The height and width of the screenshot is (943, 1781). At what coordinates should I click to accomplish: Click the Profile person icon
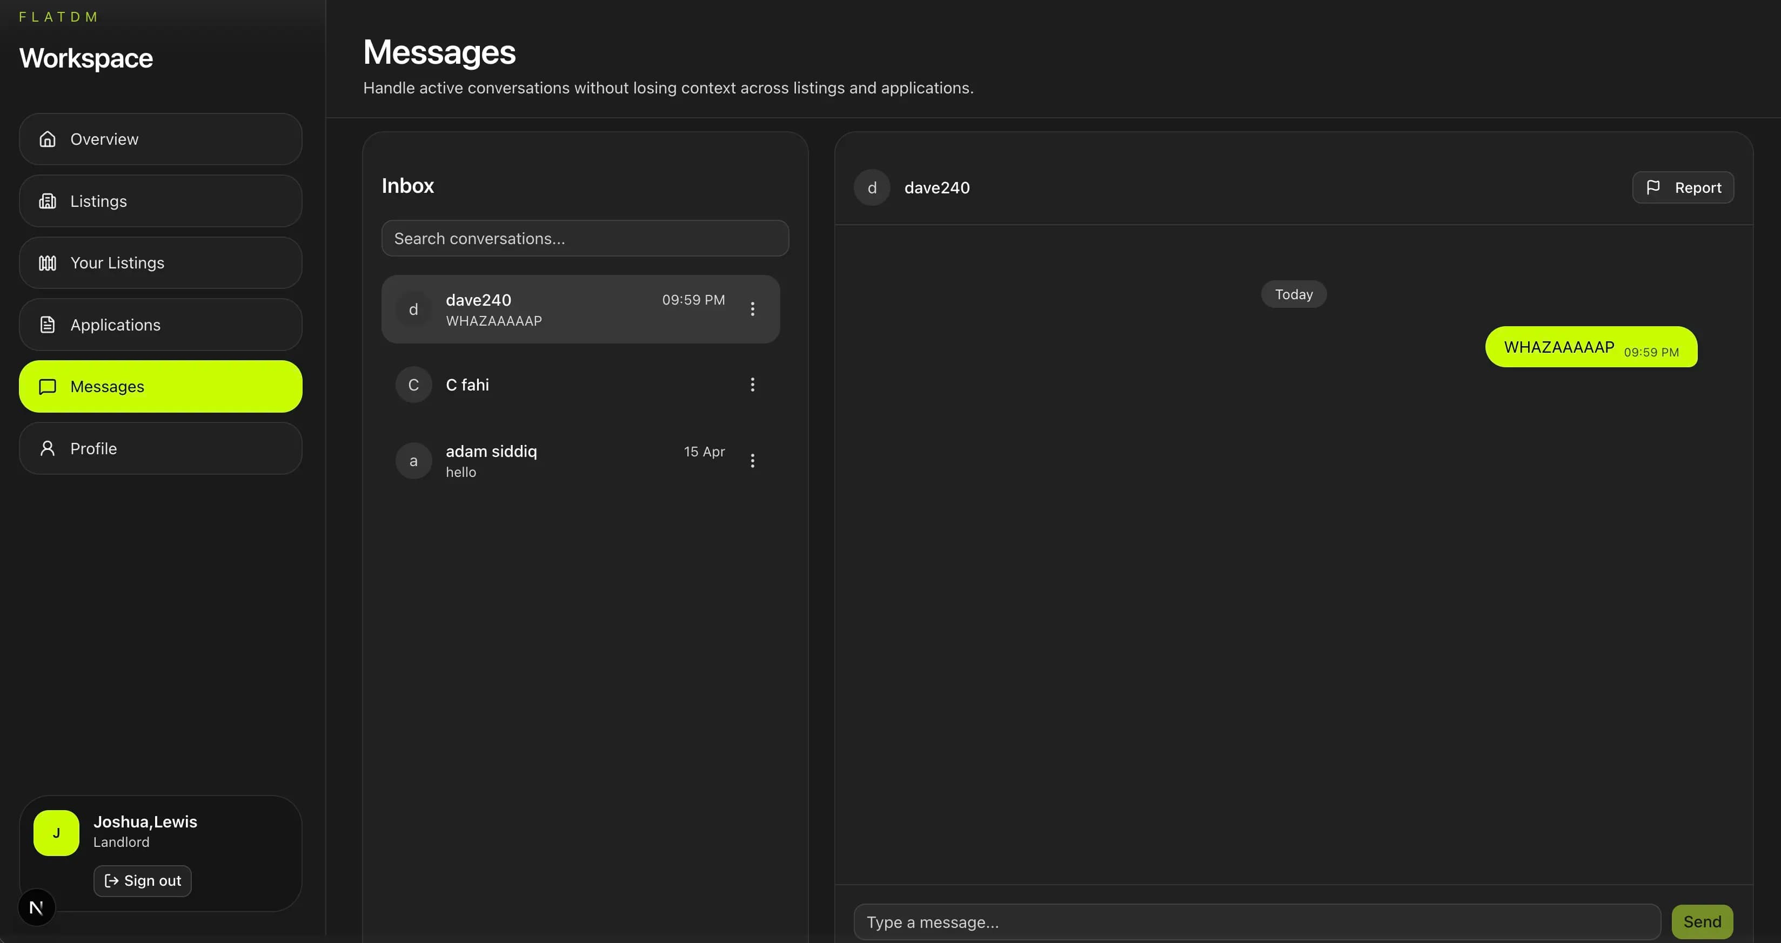[47, 448]
